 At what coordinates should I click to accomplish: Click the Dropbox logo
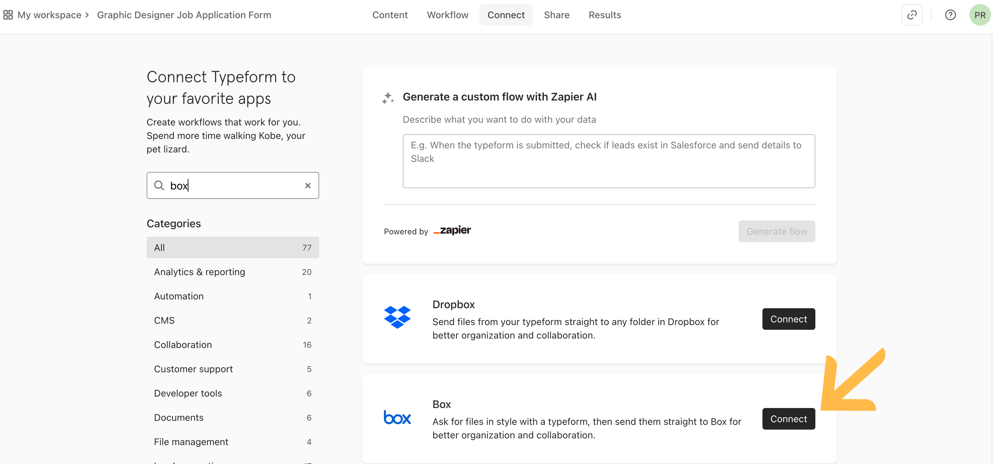(397, 317)
